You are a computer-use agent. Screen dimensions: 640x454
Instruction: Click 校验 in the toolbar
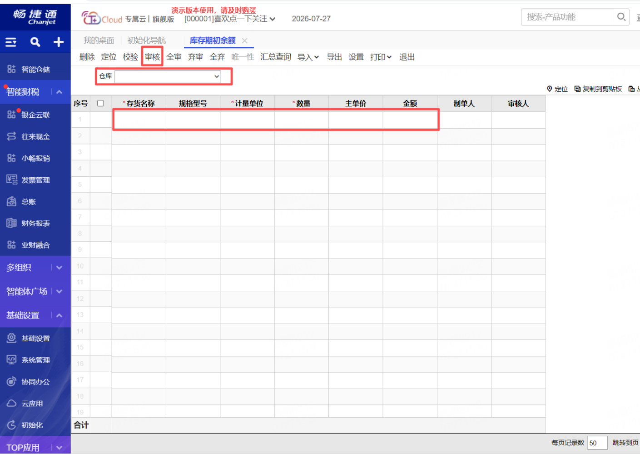[130, 57]
